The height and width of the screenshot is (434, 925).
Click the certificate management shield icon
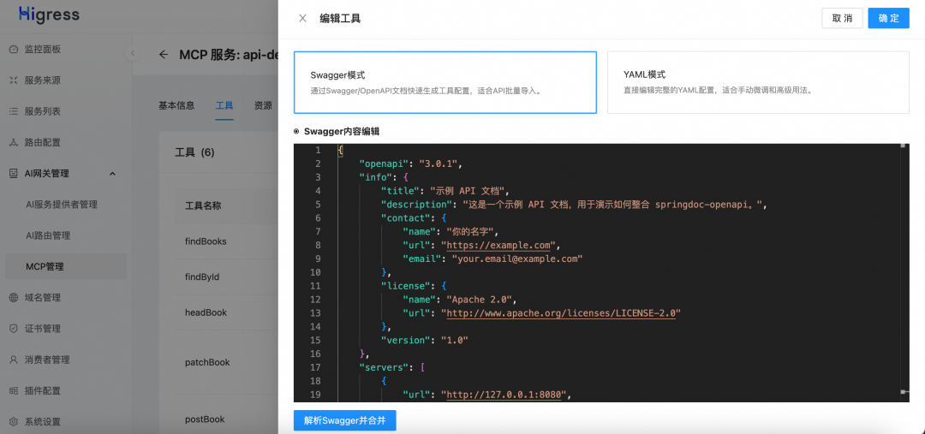pos(14,329)
